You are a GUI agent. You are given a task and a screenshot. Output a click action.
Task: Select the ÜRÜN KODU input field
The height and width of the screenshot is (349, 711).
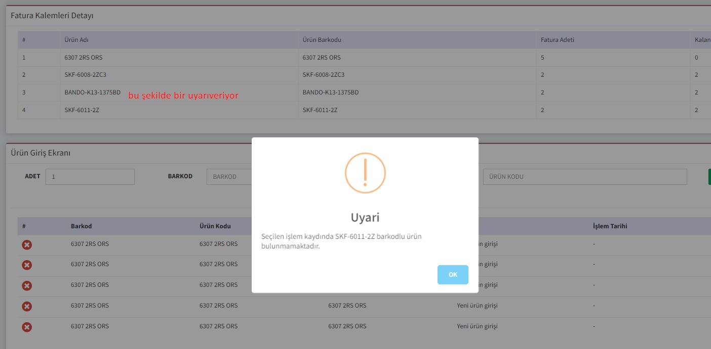(x=584, y=177)
